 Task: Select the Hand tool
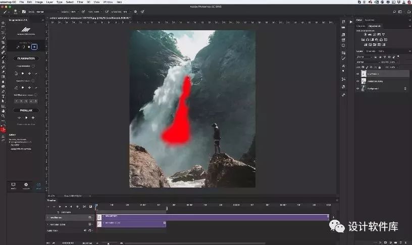point(3,111)
